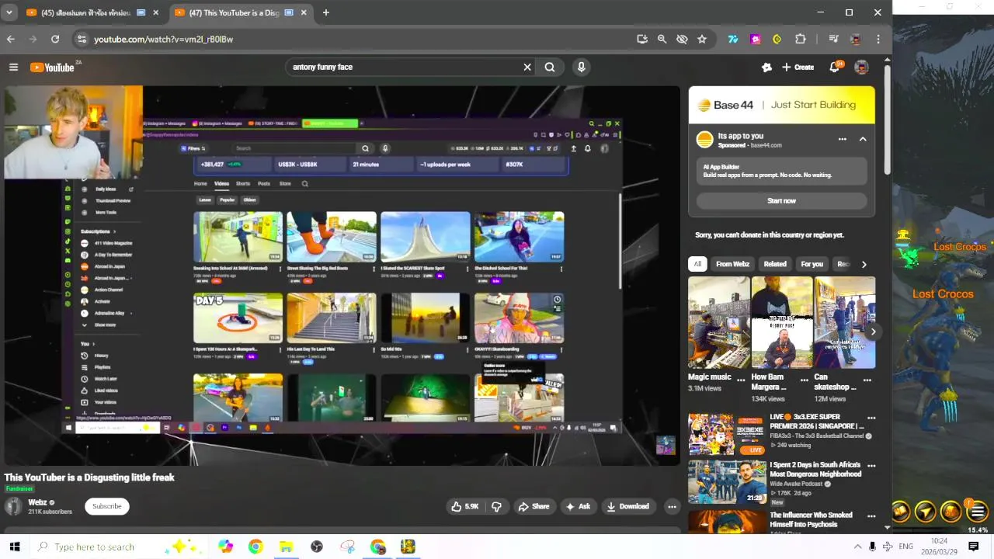The image size is (994, 559).
Task: Open options for How Bam Margera short
Action: [804, 380]
